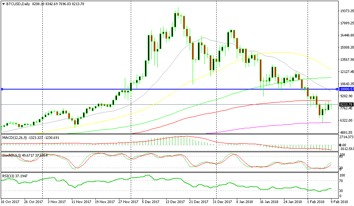Select the RSI scale value 70
Viewport: 354px width, 206px height.
click(342, 181)
